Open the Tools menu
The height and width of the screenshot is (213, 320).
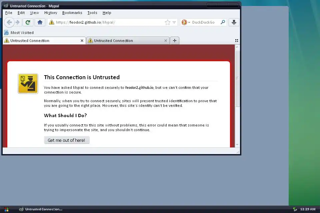(x=92, y=13)
